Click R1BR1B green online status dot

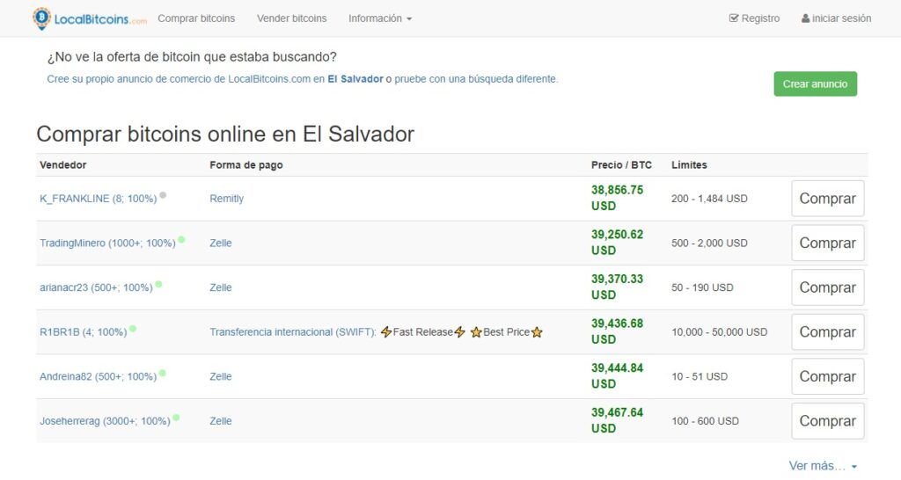(x=133, y=329)
